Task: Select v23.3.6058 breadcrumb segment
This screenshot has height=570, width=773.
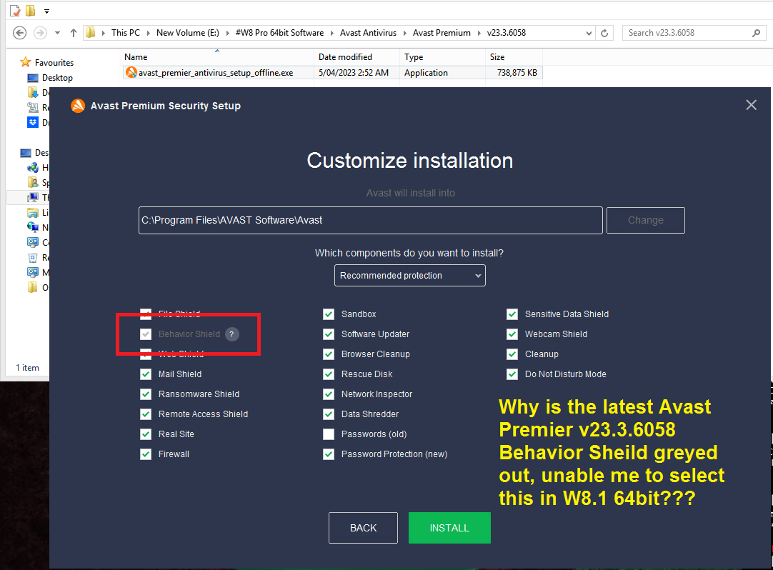Action: [507, 33]
